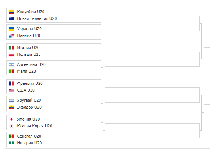Open the Эквадор U20 team link

click(x=29, y=107)
